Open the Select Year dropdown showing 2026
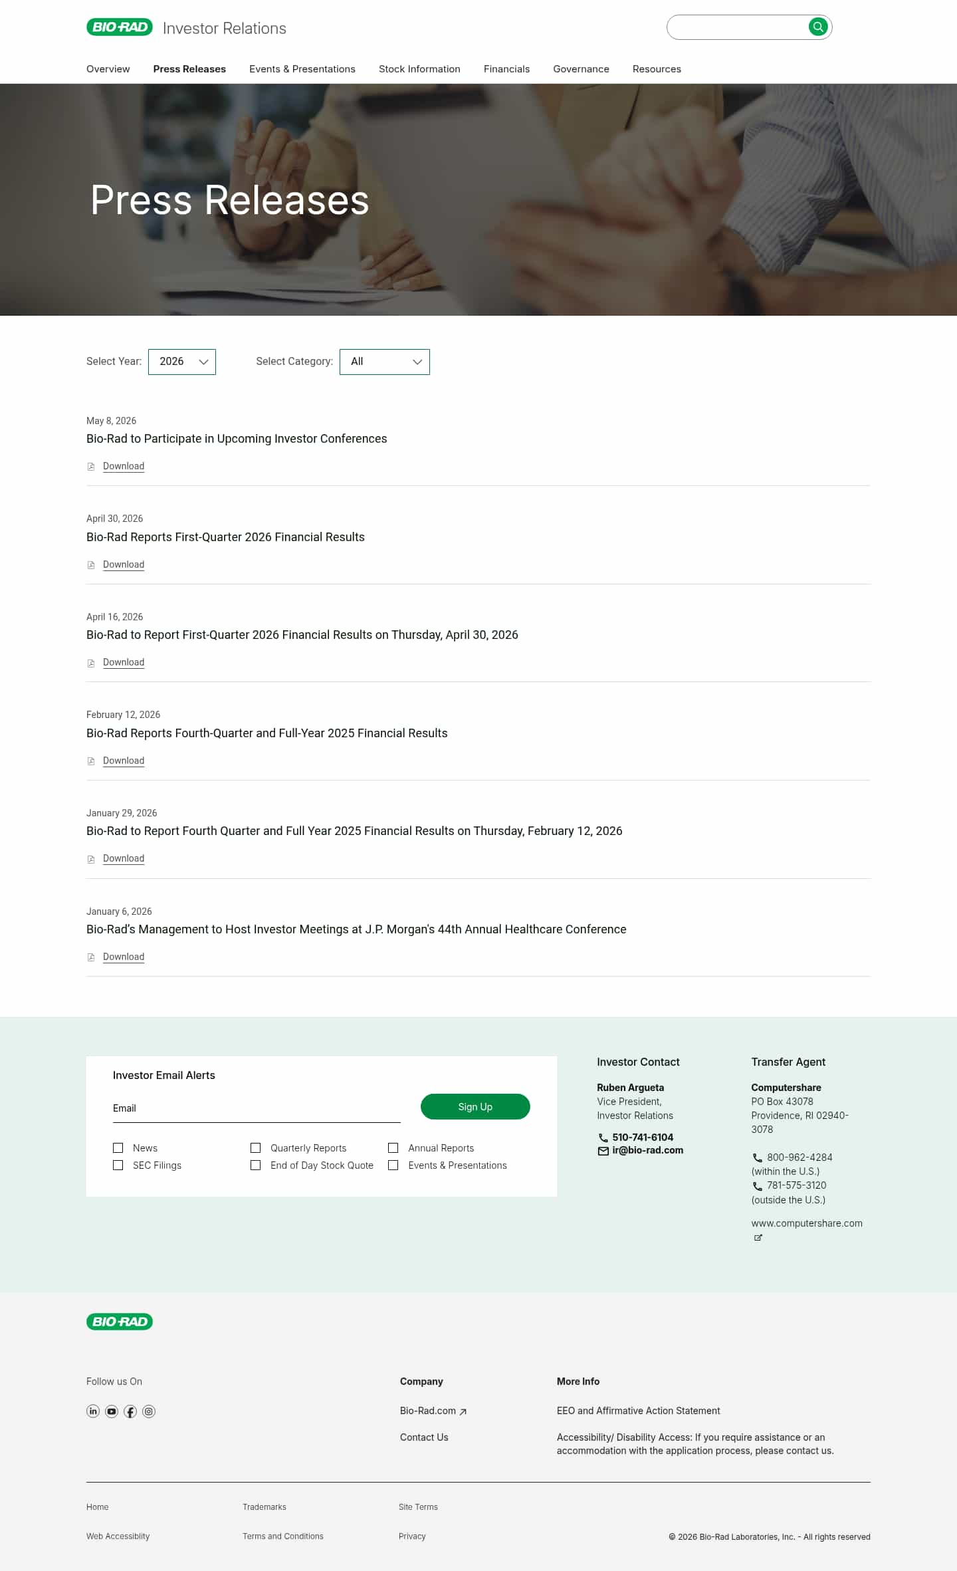957x1571 pixels. pyautogui.click(x=182, y=362)
